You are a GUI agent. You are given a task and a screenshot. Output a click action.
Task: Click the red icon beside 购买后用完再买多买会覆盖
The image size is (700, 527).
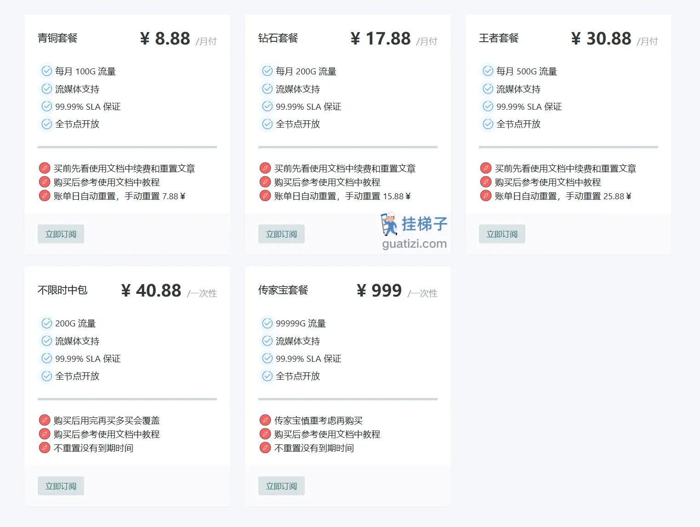[44, 420]
